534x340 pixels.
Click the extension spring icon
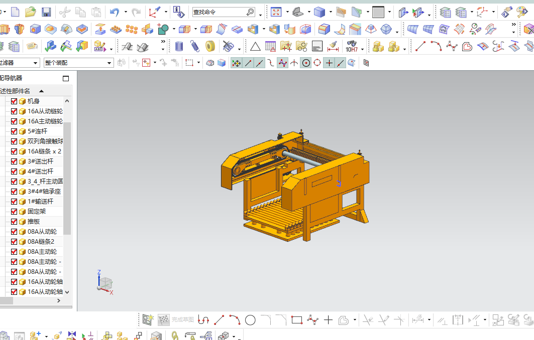click(x=194, y=46)
